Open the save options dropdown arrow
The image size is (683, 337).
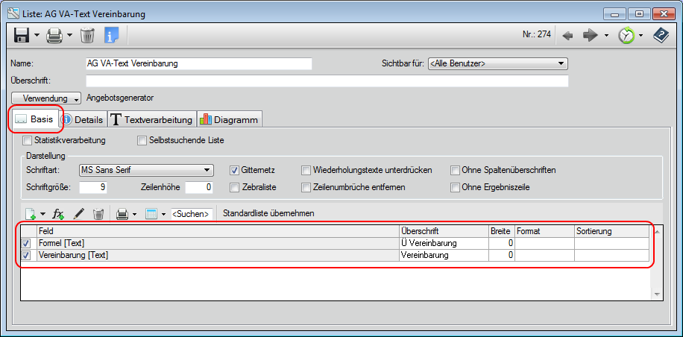[37, 35]
